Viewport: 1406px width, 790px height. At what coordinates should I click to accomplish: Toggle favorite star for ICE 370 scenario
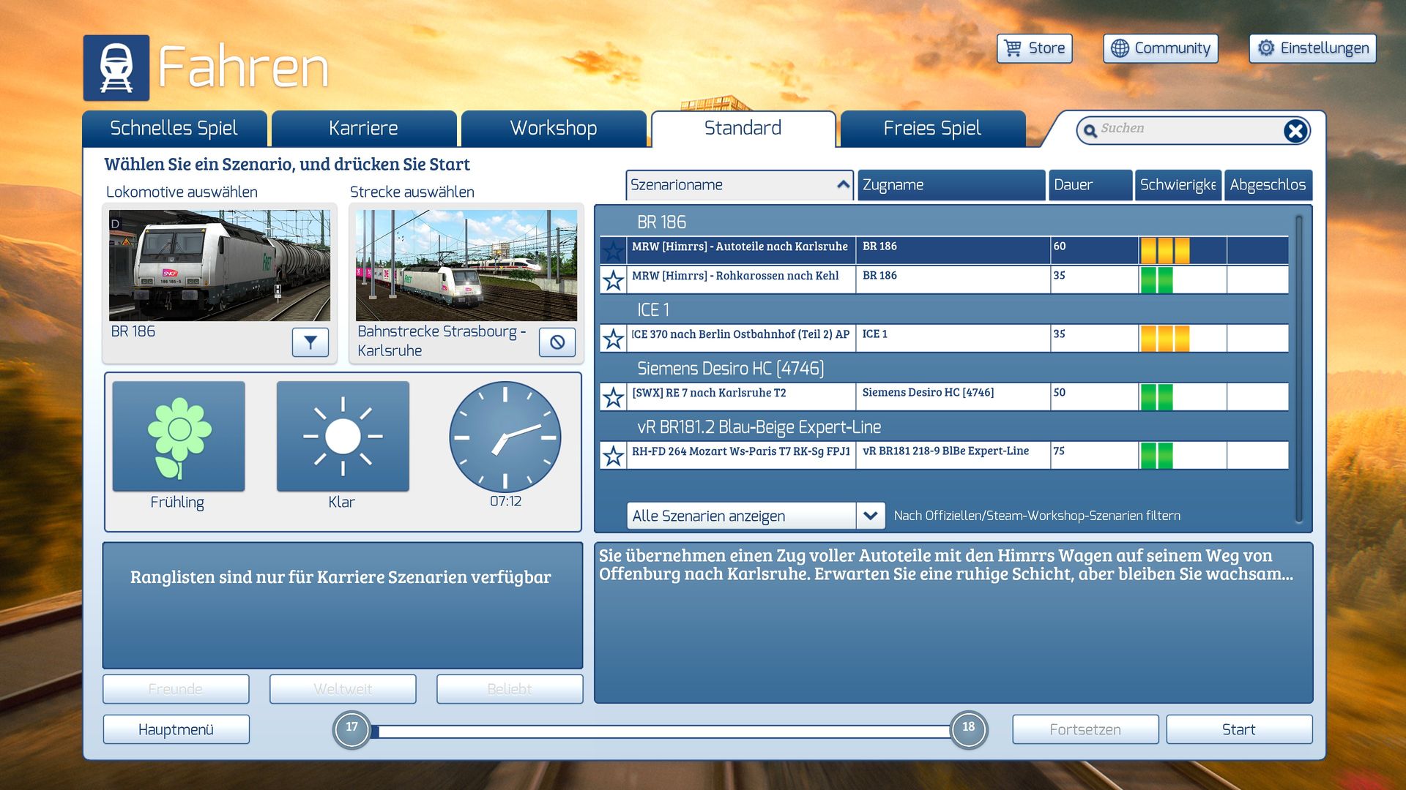[613, 338]
